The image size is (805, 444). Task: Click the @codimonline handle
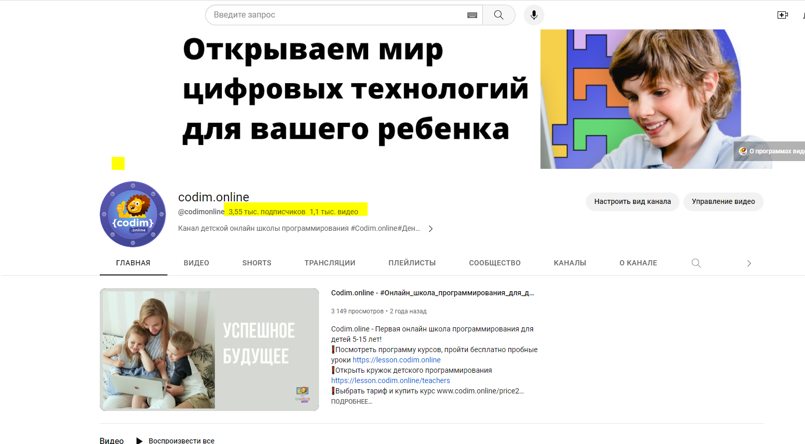point(202,212)
